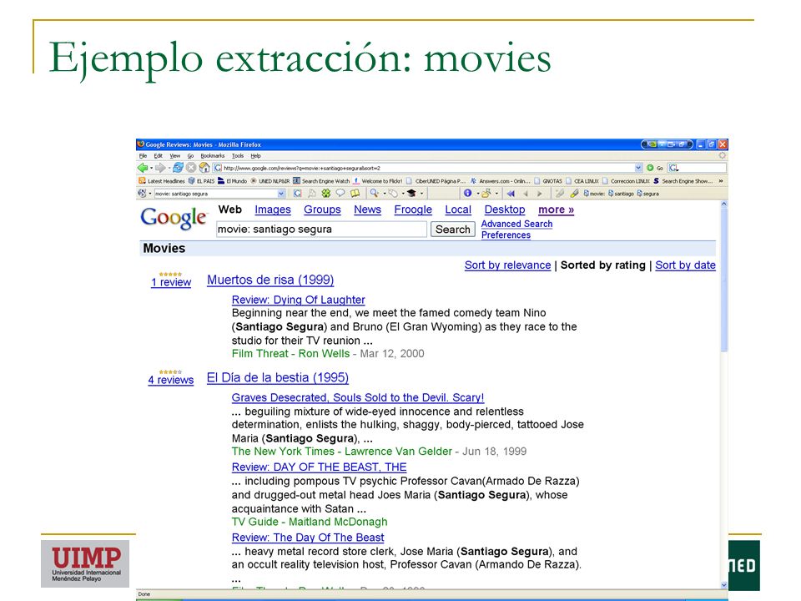801x601 pixels.
Task: Open the magnifier icon dropdown arrow
Action: pyautogui.click(x=384, y=194)
